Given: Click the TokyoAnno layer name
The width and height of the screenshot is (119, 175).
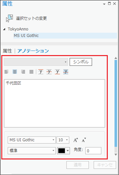Looking at the screenshot, I should [x=18, y=29].
